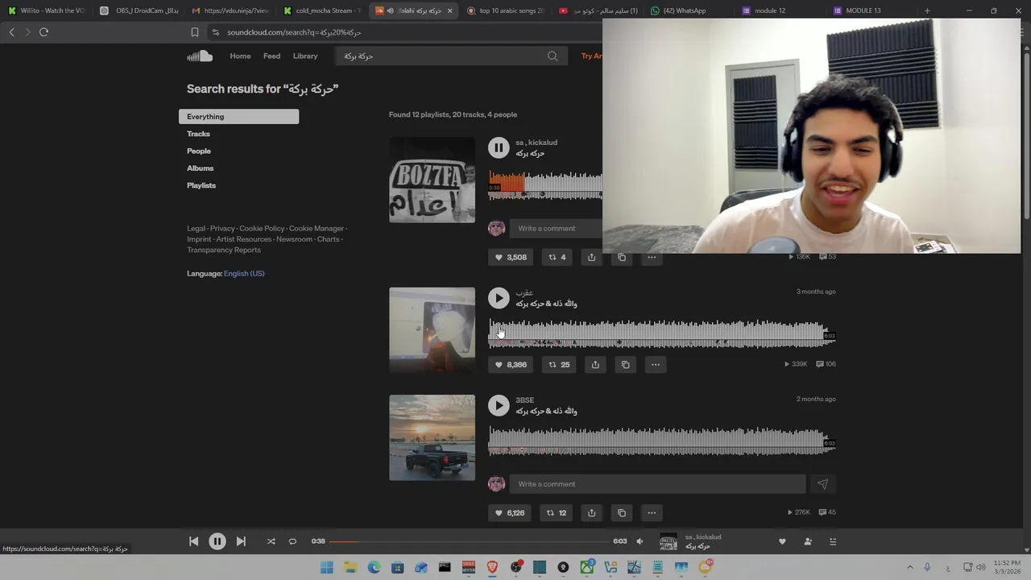Screen dimensions: 1031x580
Task: Play the track by 3BSE
Action: coord(499,405)
